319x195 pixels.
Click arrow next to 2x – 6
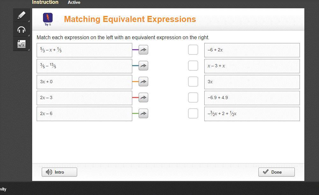point(143,113)
